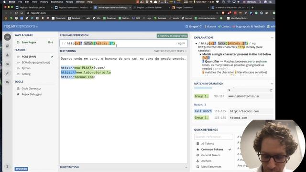The height and width of the screenshot is (172, 306).
Task: Click the Code Generator document icon
Action: (x=18, y=88)
